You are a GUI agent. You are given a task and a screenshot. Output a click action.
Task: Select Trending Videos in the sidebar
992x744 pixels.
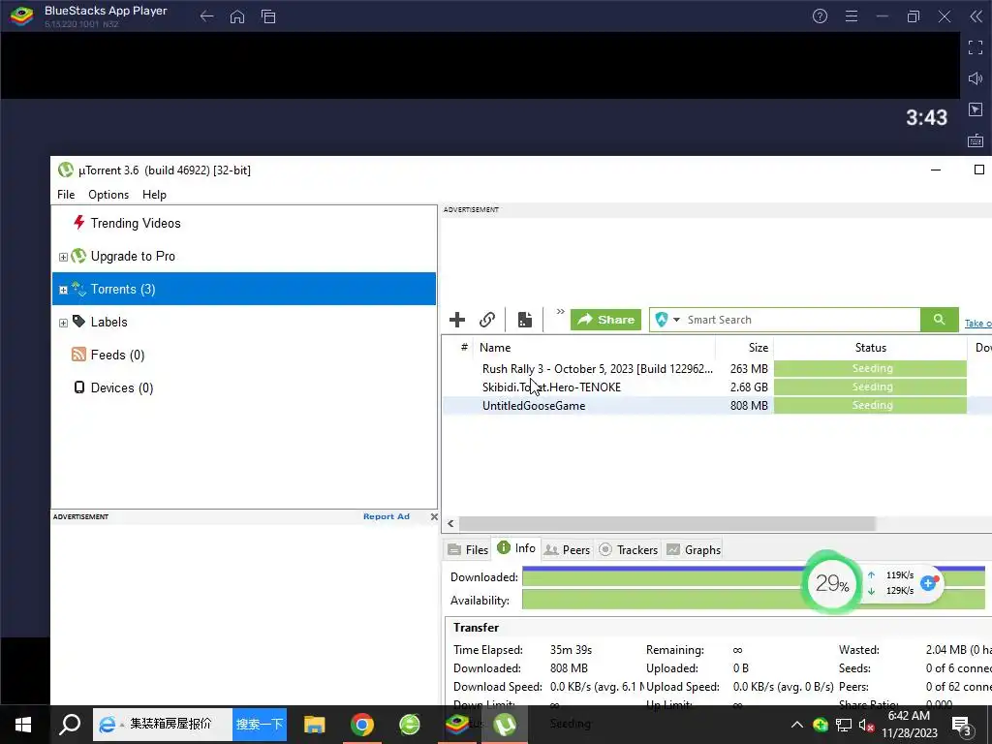[136, 223]
